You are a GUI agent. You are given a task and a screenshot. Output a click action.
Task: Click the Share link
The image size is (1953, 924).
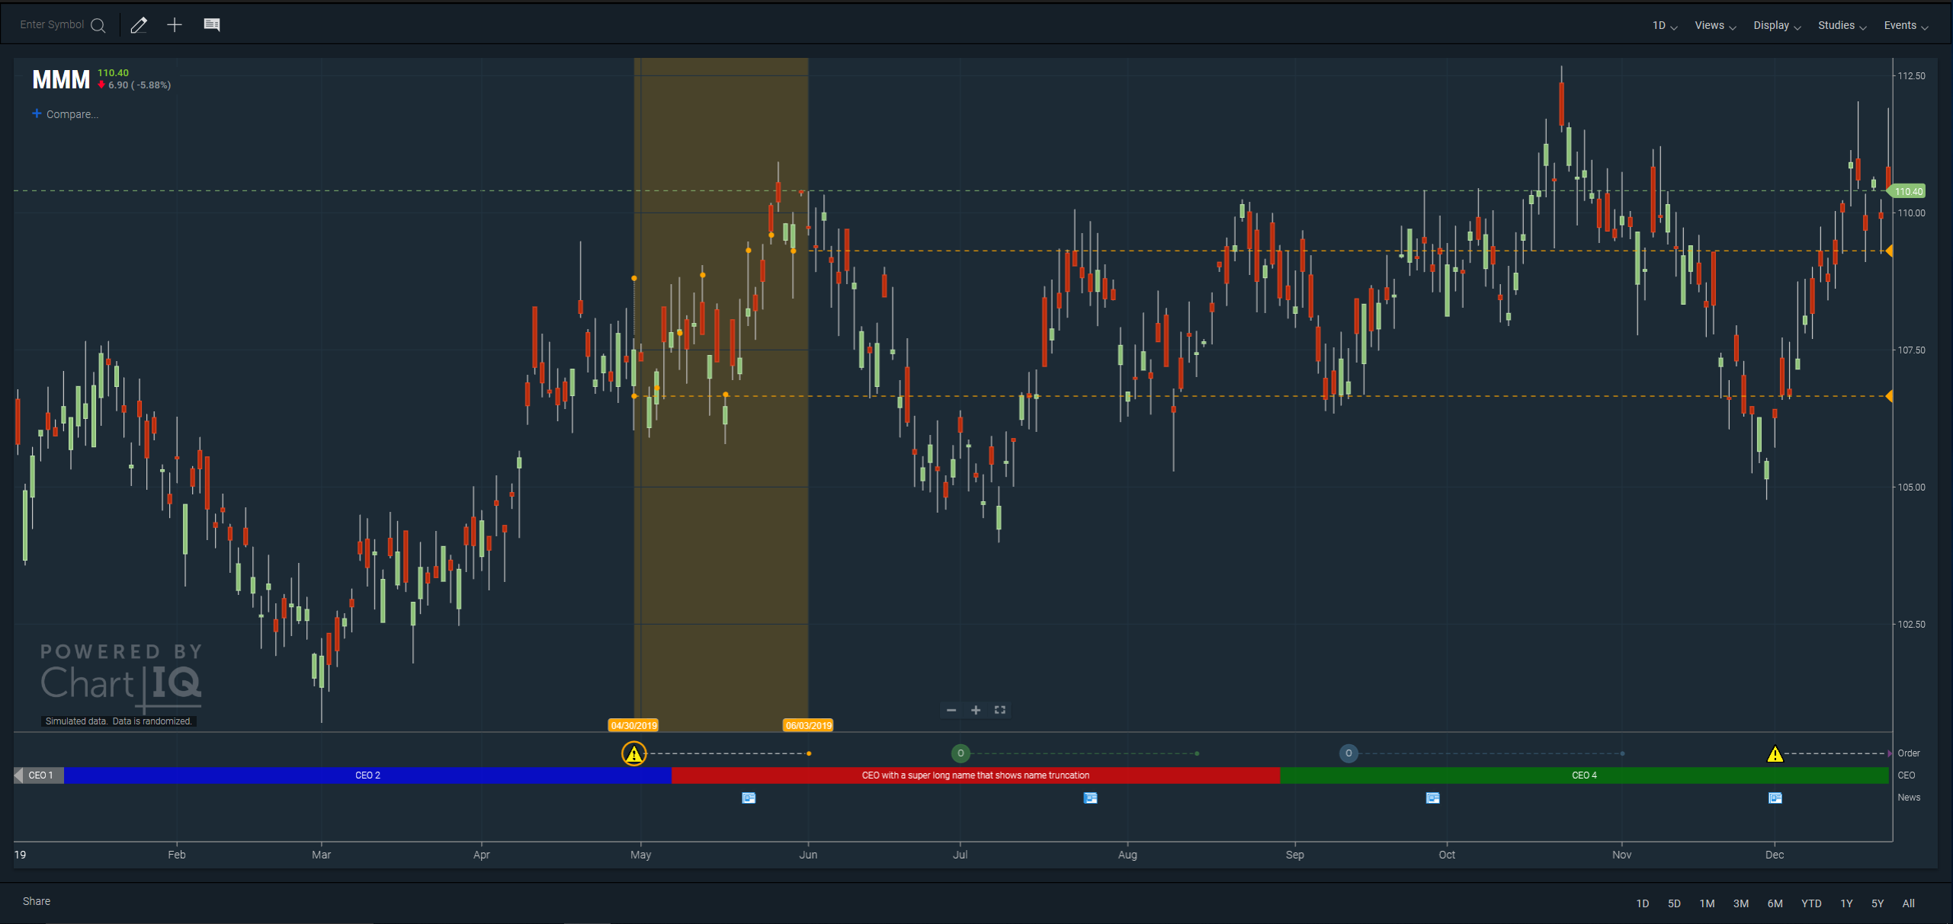(37, 901)
